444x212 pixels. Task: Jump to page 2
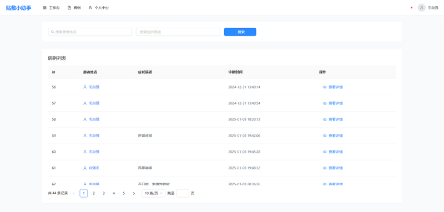pyautogui.click(x=94, y=193)
